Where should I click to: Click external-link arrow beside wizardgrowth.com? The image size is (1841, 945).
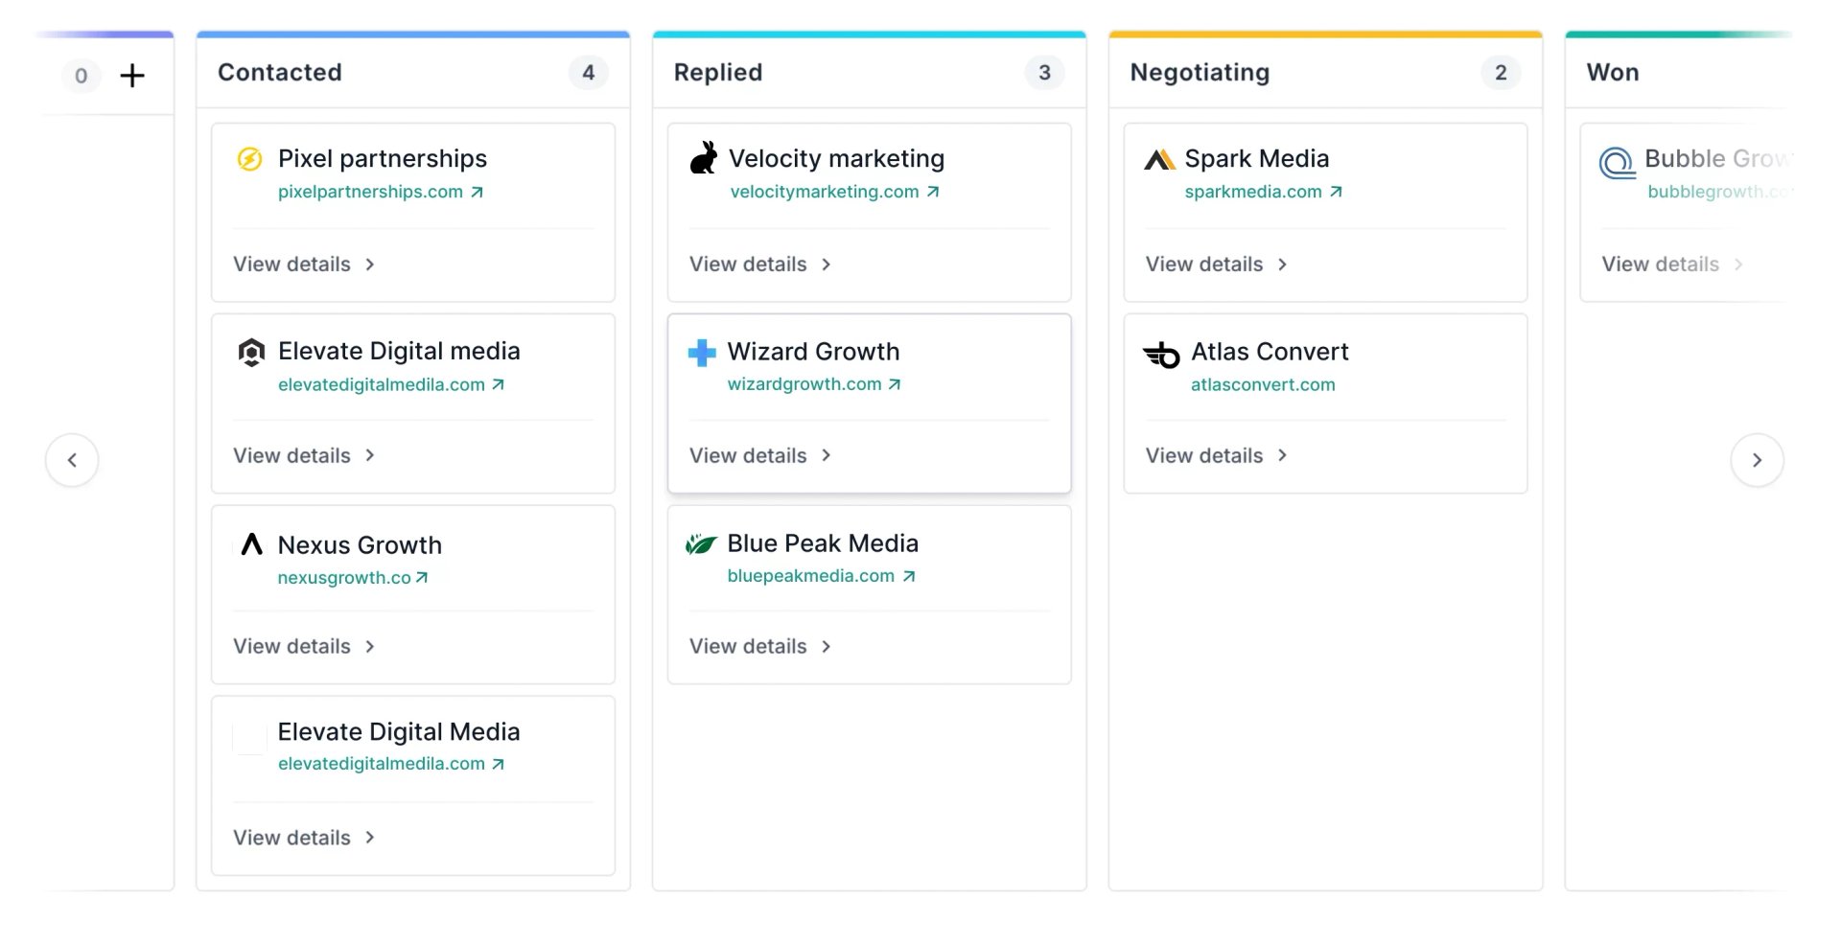895,384
